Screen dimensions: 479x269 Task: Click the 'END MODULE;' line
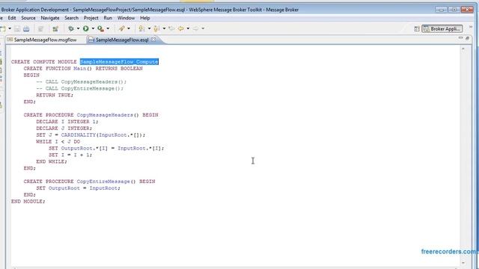(28, 202)
